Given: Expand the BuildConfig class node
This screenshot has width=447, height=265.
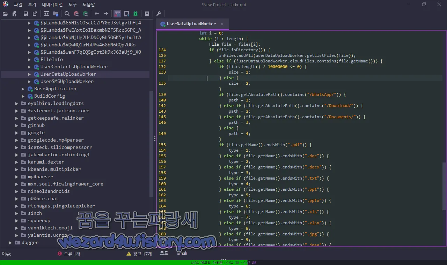Looking at the screenshot, I should (23, 96).
